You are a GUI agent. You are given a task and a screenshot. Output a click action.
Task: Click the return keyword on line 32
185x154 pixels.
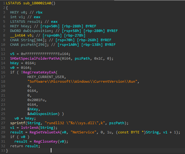pyautogui.click(x=17, y=146)
